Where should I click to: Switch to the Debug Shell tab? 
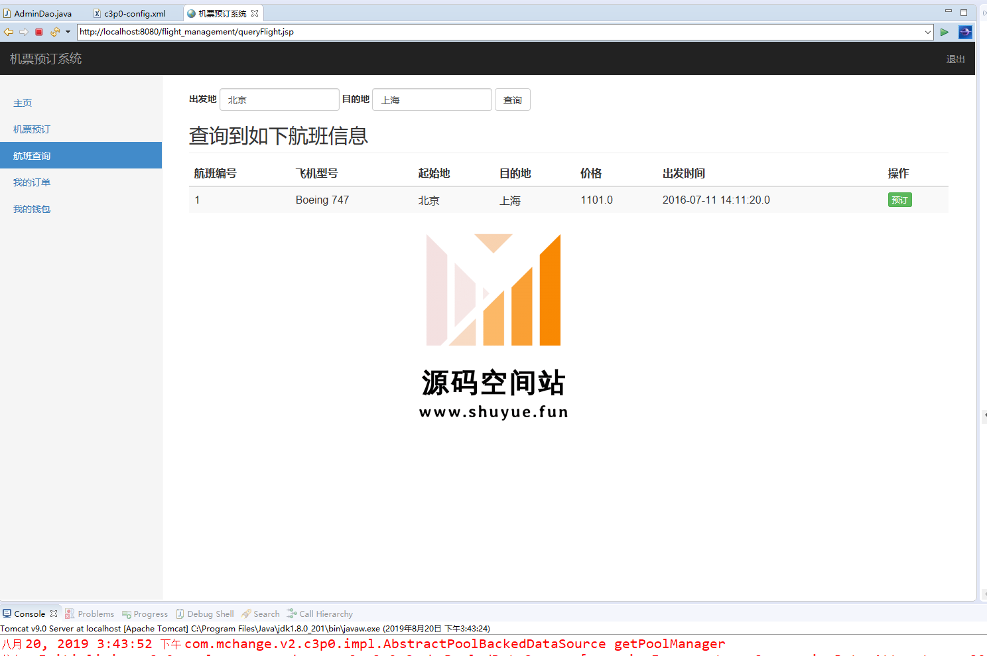[205, 614]
